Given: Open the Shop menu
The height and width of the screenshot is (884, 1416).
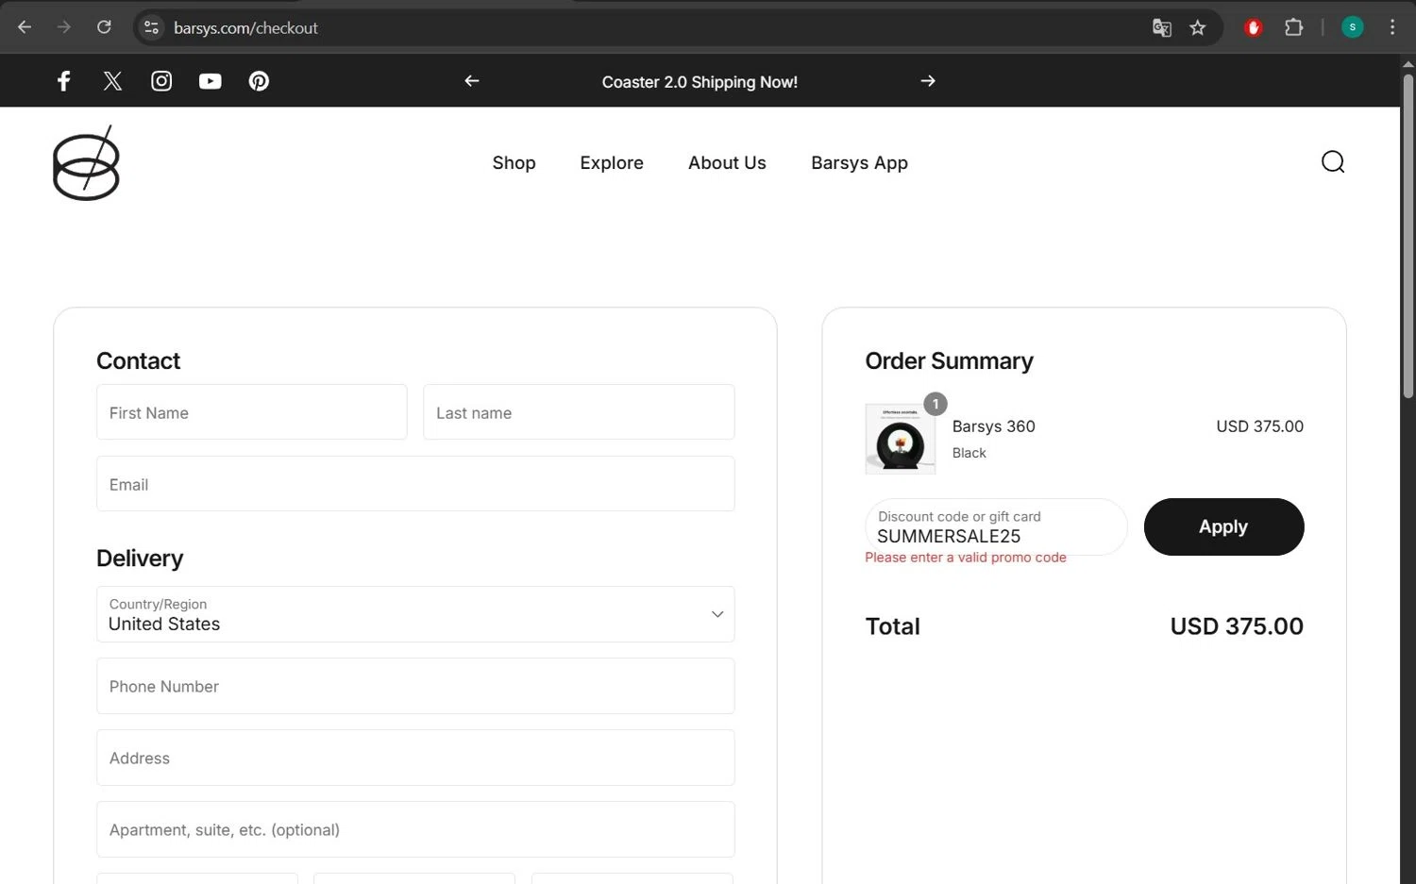Looking at the screenshot, I should [514, 163].
